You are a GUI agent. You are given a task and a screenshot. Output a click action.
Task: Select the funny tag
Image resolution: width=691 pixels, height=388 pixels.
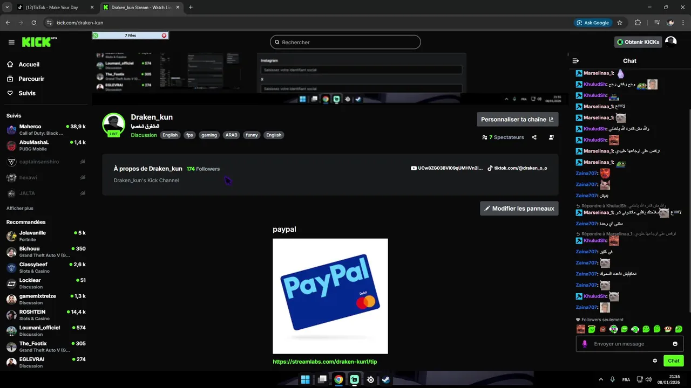[252, 135]
